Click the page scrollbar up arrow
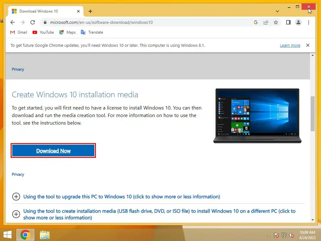 tap(313, 55)
